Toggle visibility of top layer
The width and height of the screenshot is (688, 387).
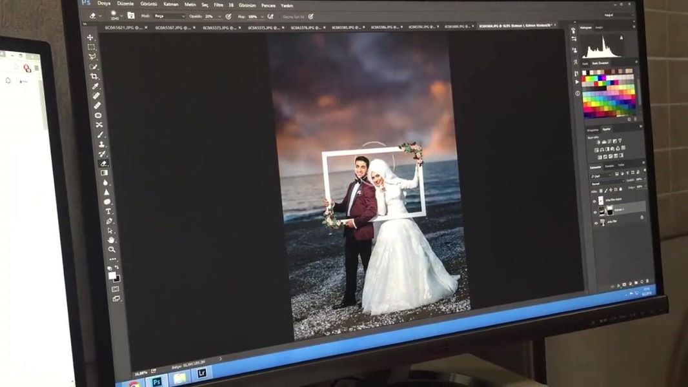(x=595, y=201)
